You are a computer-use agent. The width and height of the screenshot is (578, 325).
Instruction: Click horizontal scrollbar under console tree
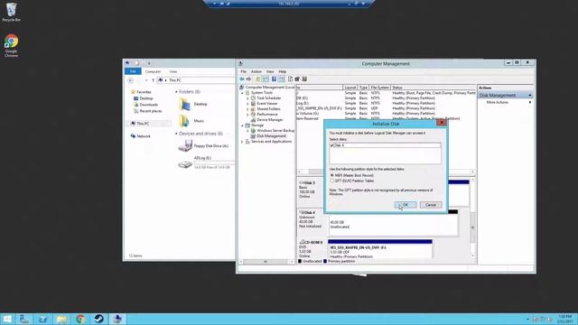266,262
